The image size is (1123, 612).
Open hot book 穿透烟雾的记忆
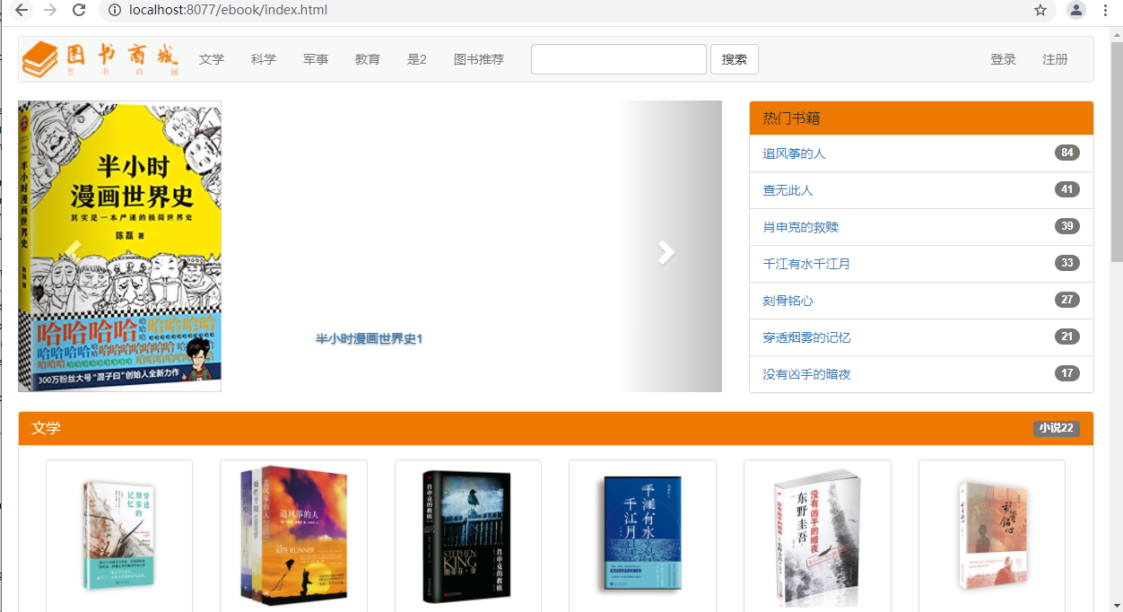click(806, 337)
